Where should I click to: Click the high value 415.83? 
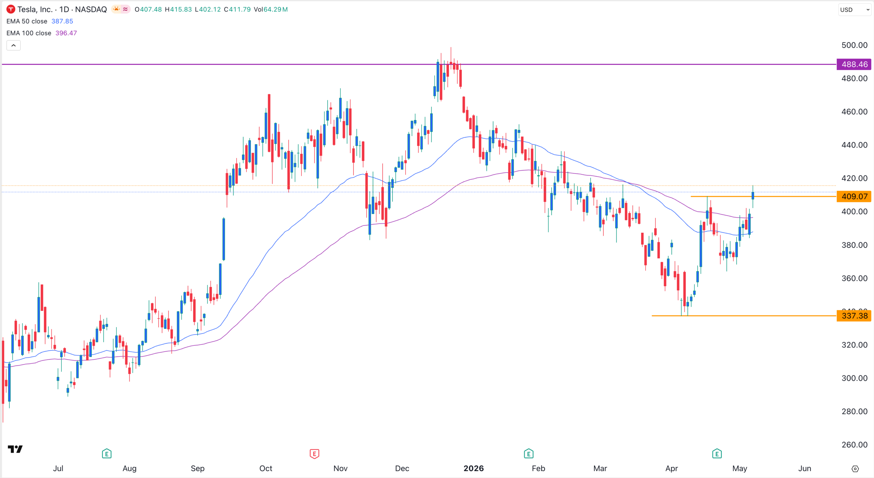click(181, 10)
